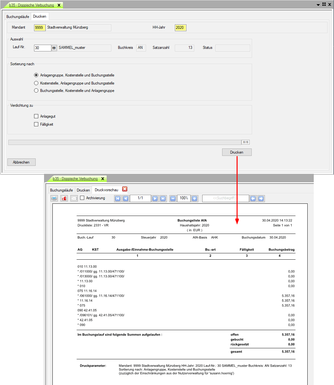The width and height of the screenshot is (334, 385).
Task: Check the Anlagegut option
Action: 36,116
